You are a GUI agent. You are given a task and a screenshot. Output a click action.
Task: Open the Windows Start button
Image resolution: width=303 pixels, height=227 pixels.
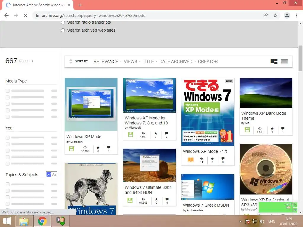point(7,221)
